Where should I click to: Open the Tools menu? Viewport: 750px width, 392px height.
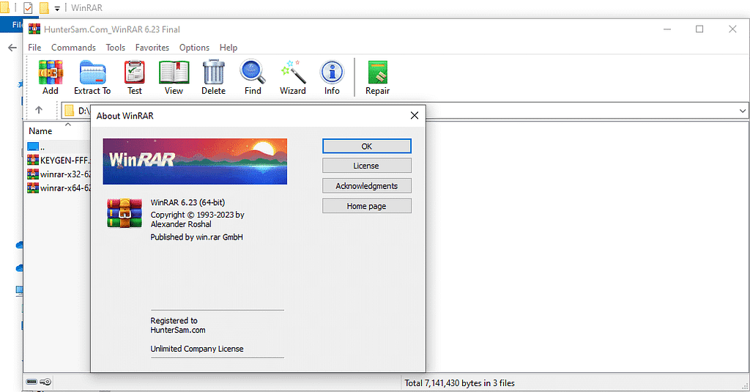click(x=115, y=48)
